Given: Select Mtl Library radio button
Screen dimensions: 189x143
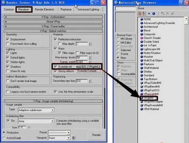Looking at the screenshot, I should tap(118, 39).
